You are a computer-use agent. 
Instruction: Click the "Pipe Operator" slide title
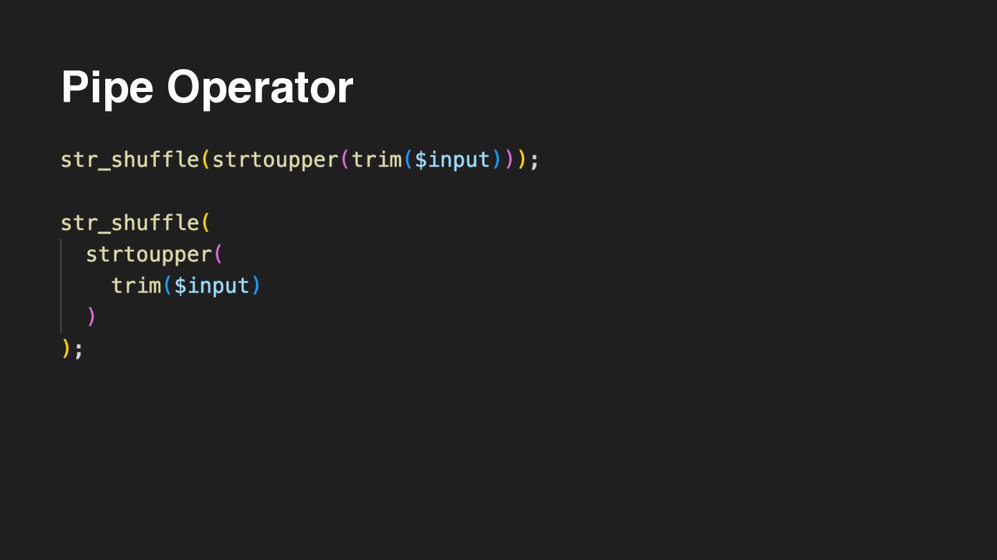[x=207, y=87]
